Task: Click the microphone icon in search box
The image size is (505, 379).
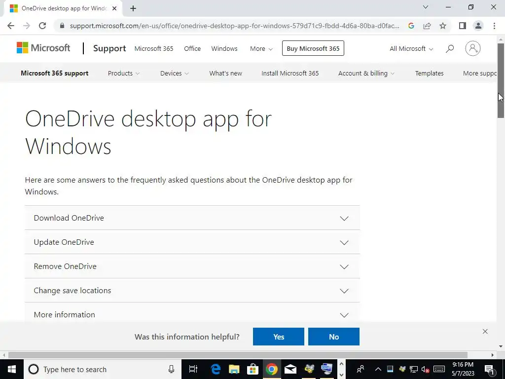Action: tap(171, 369)
